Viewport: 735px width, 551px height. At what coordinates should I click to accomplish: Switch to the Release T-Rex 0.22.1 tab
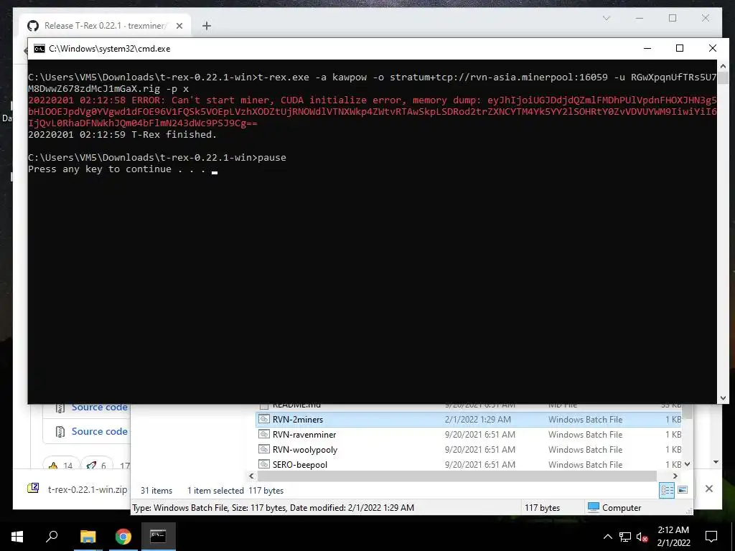point(105,26)
